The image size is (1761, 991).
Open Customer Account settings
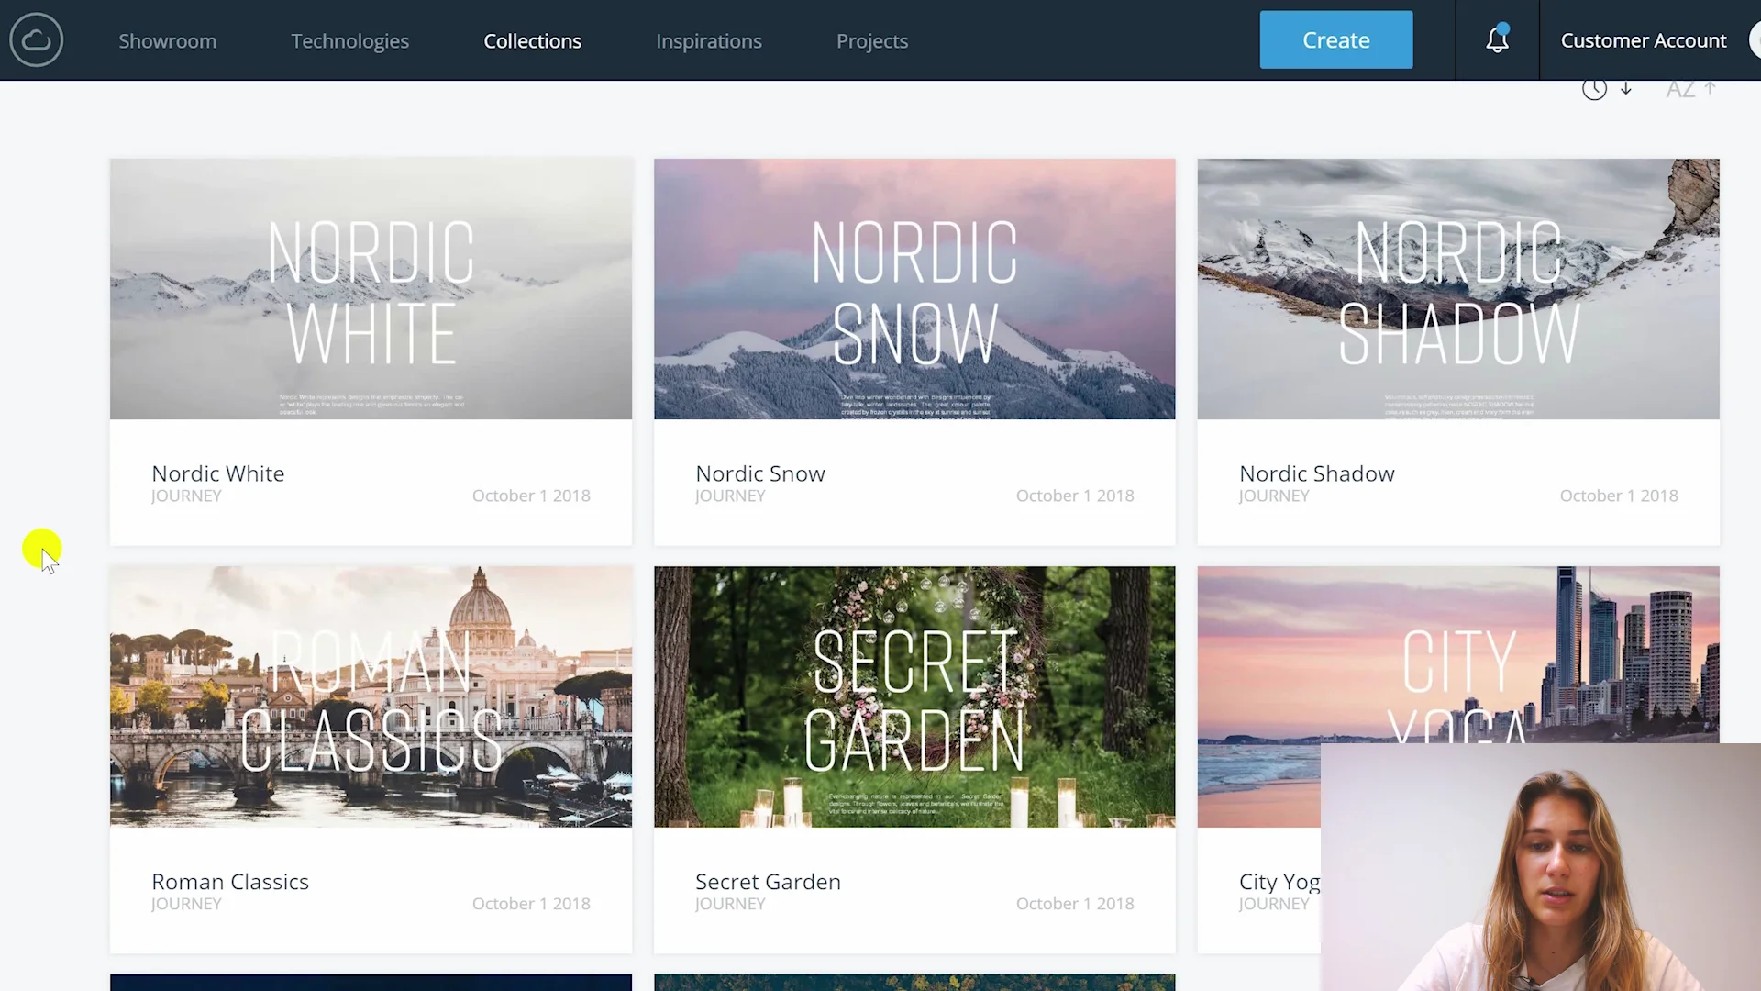click(x=1644, y=40)
